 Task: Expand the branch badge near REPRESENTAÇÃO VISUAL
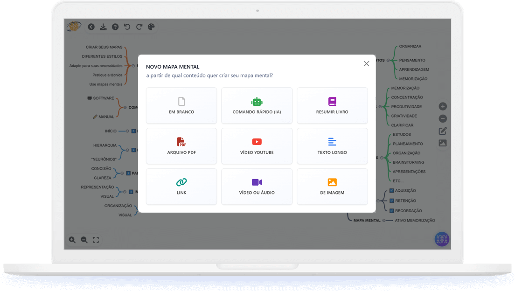coord(131,192)
